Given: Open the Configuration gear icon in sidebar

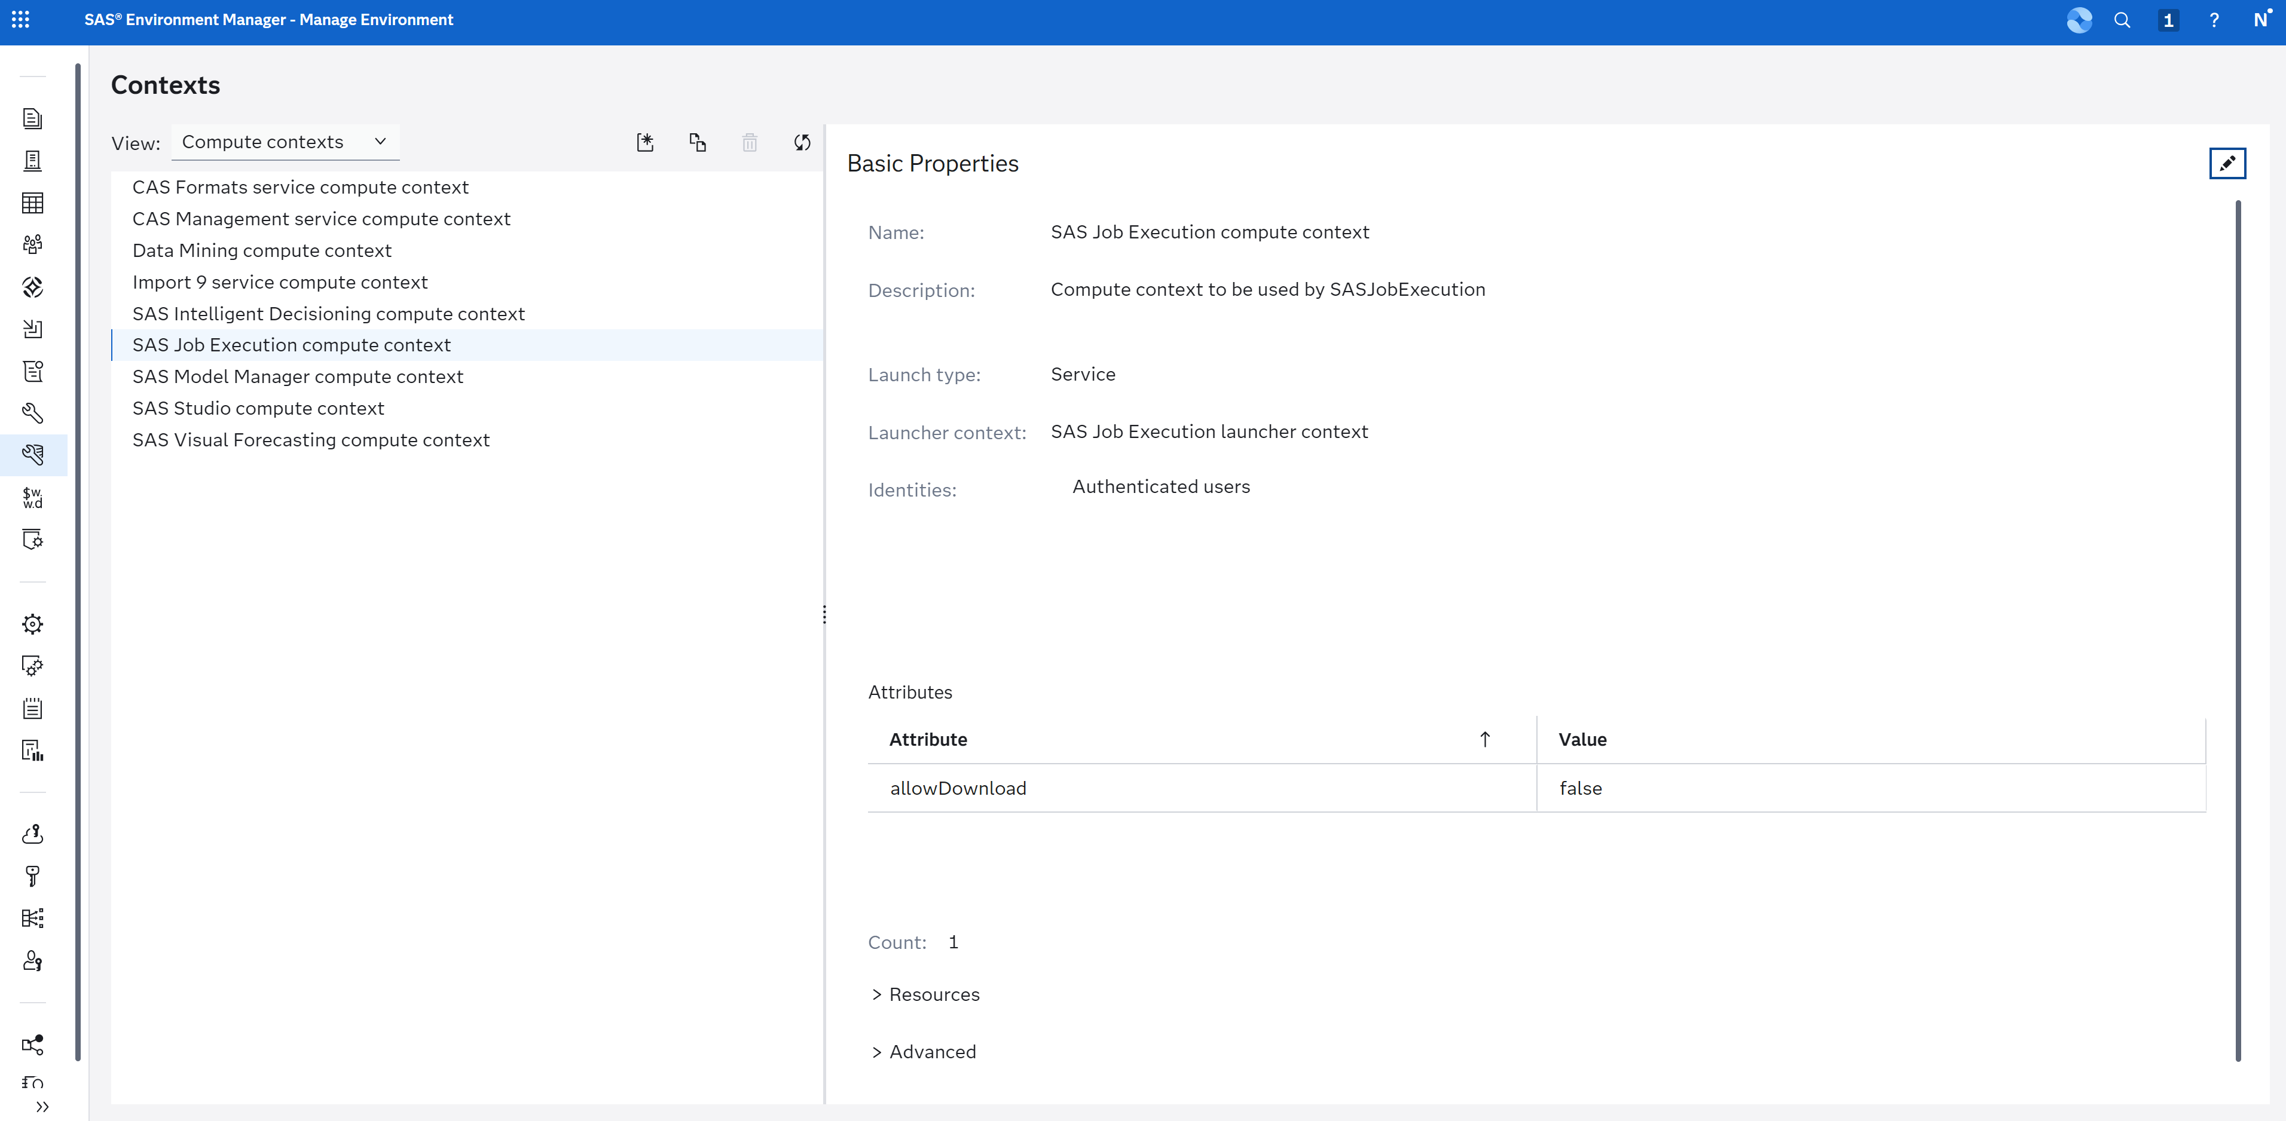Looking at the screenshot, I should tap(33, 624).
